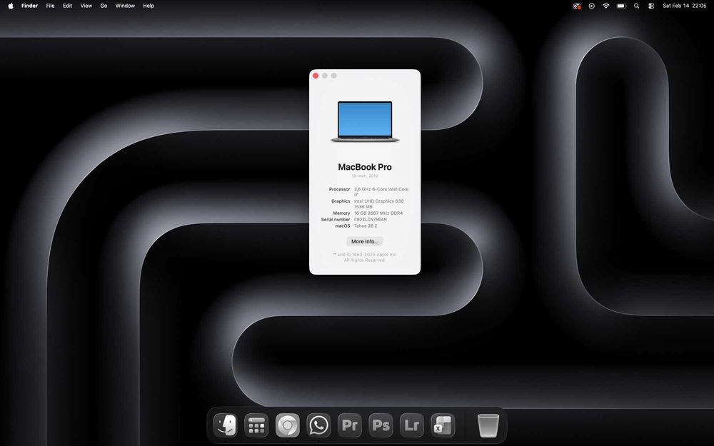This screenshot has height=446, width=714.
Task: Open the File menu
Action: pos(50,6)
